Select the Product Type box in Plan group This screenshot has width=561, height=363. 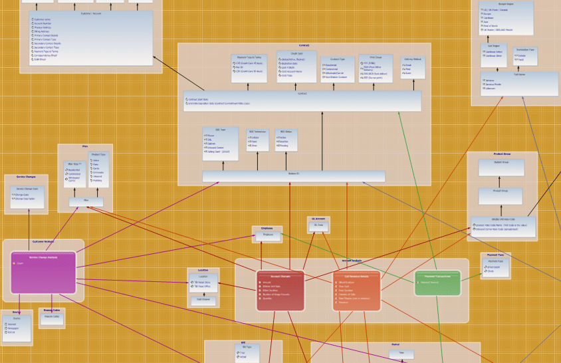98,170
